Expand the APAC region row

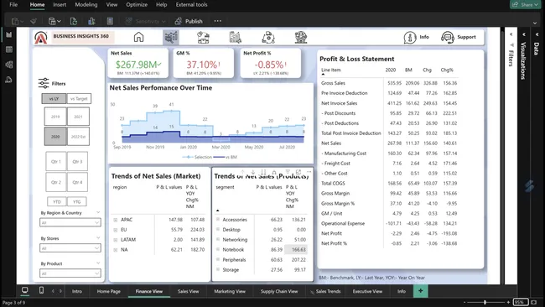tap(116, 220)
